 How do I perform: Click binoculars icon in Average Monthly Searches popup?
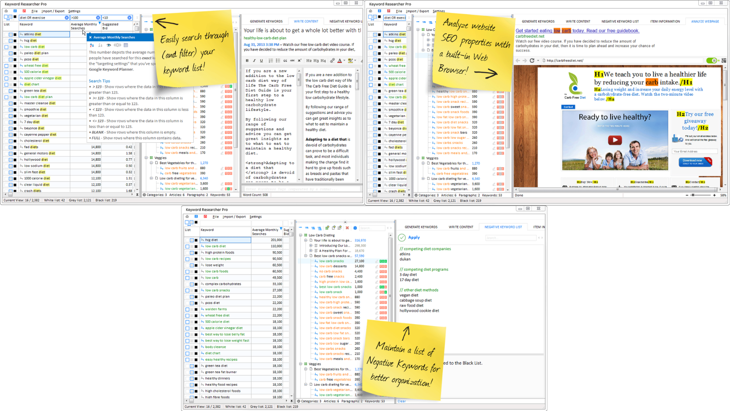[x=118, y=45]
